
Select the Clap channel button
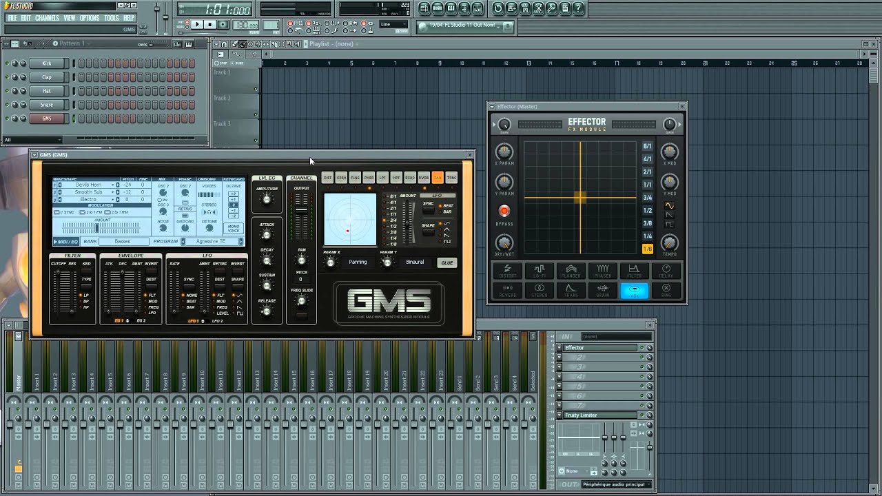click(47, 77)
